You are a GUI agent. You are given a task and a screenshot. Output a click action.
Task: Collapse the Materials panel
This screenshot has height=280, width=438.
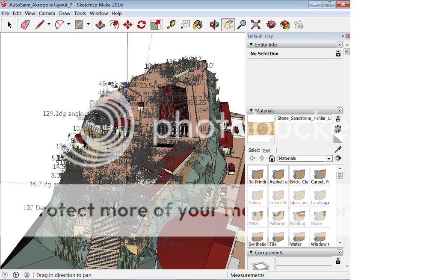pyautogui.click(x=251, y=111)
